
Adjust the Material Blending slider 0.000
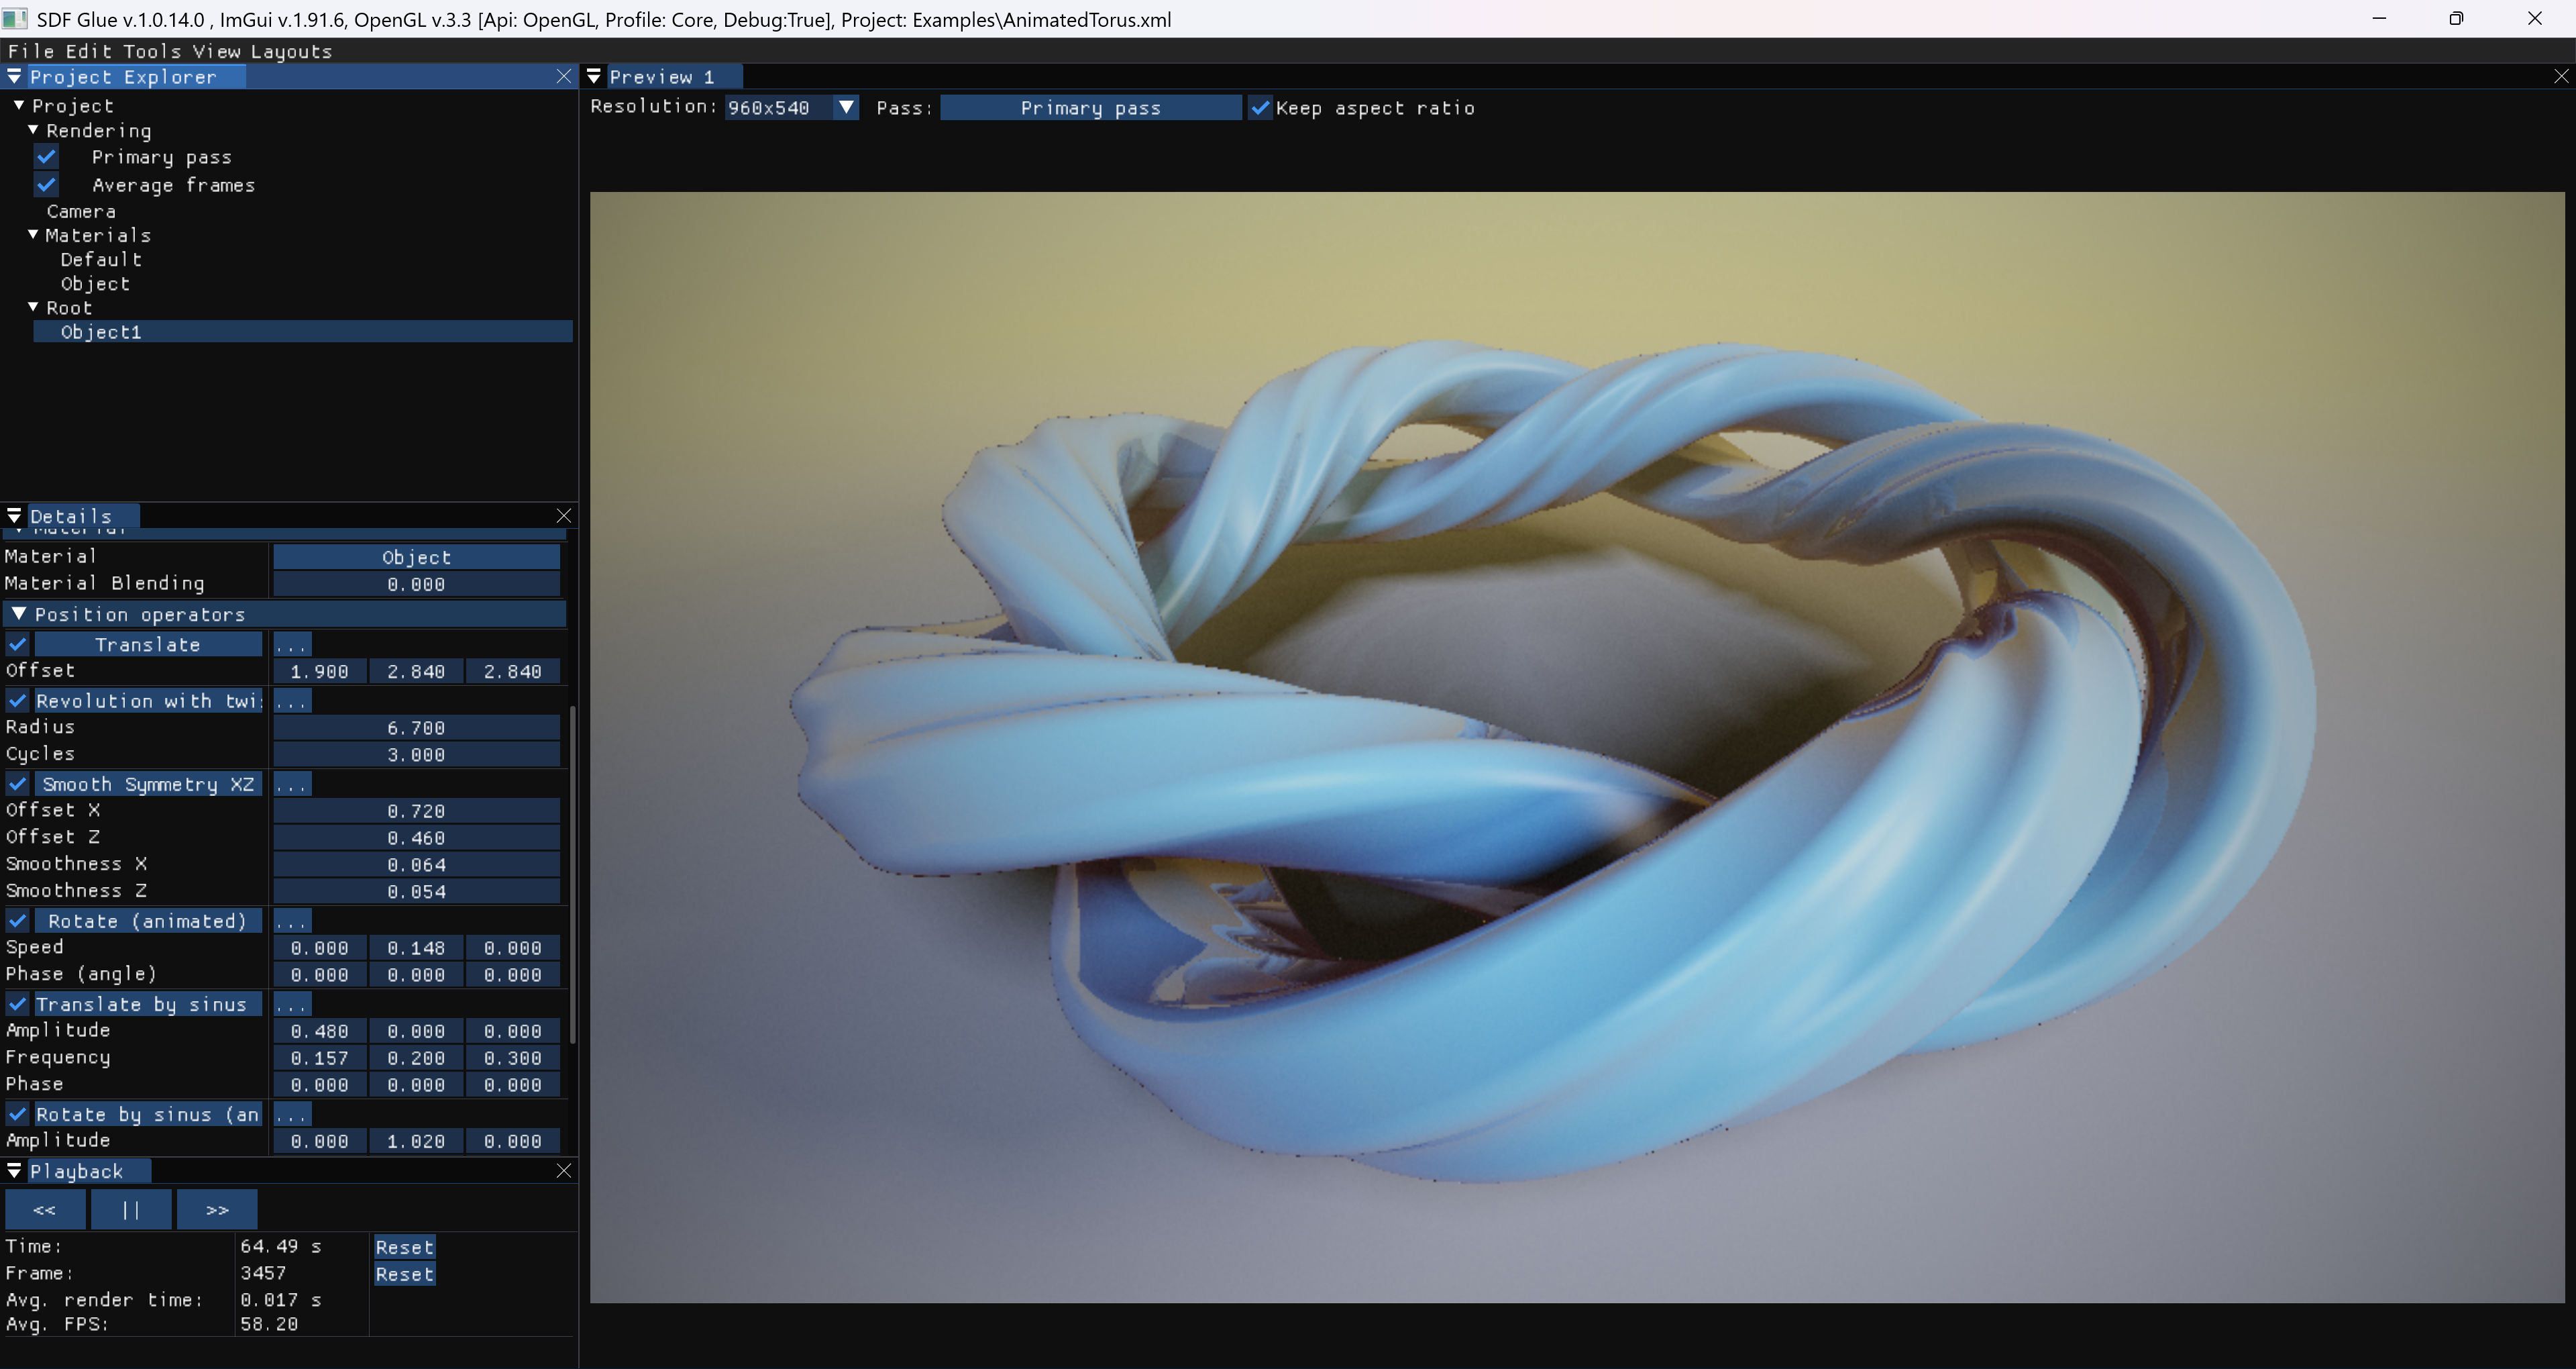click(416, 585)
